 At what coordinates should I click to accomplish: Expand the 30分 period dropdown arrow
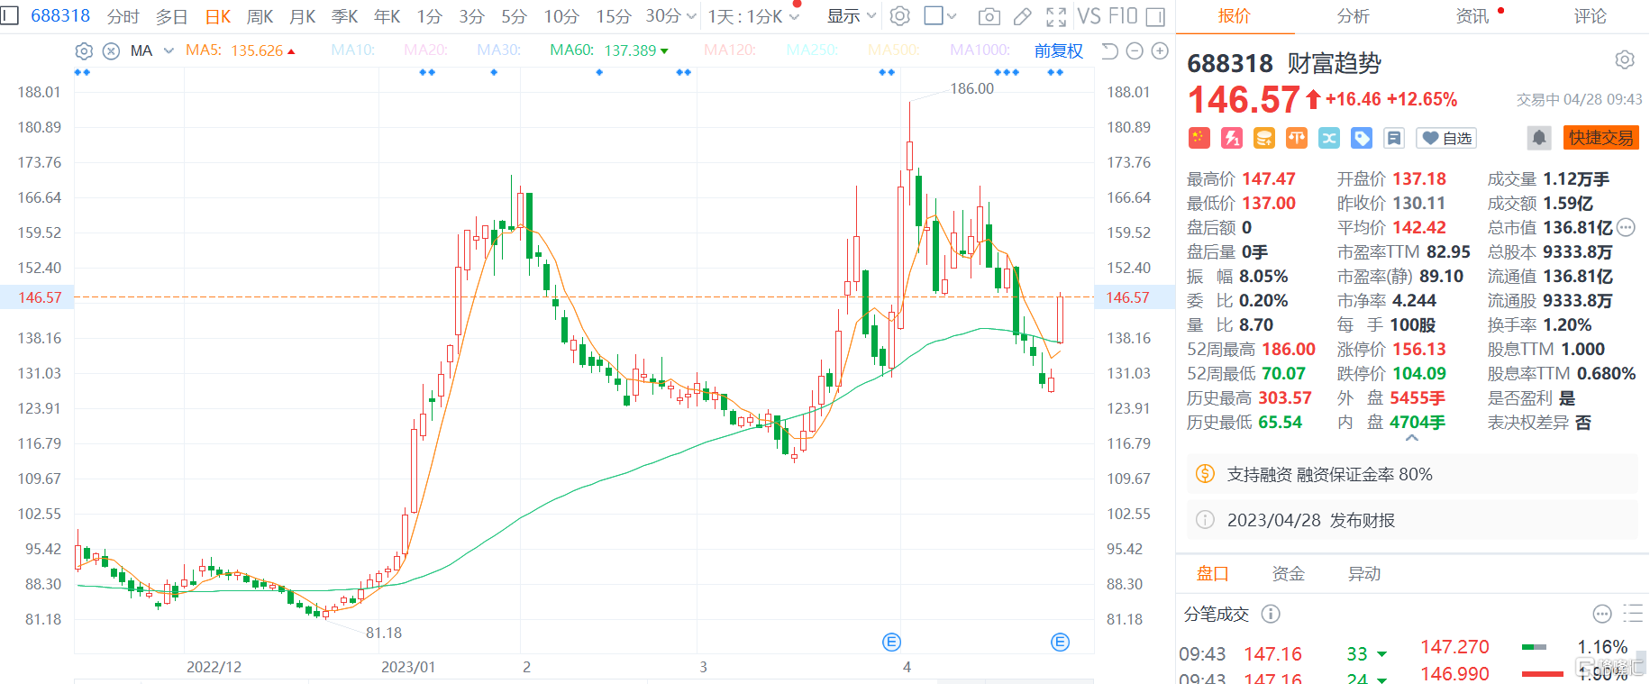pyautogui.click(x=691, y=16)
